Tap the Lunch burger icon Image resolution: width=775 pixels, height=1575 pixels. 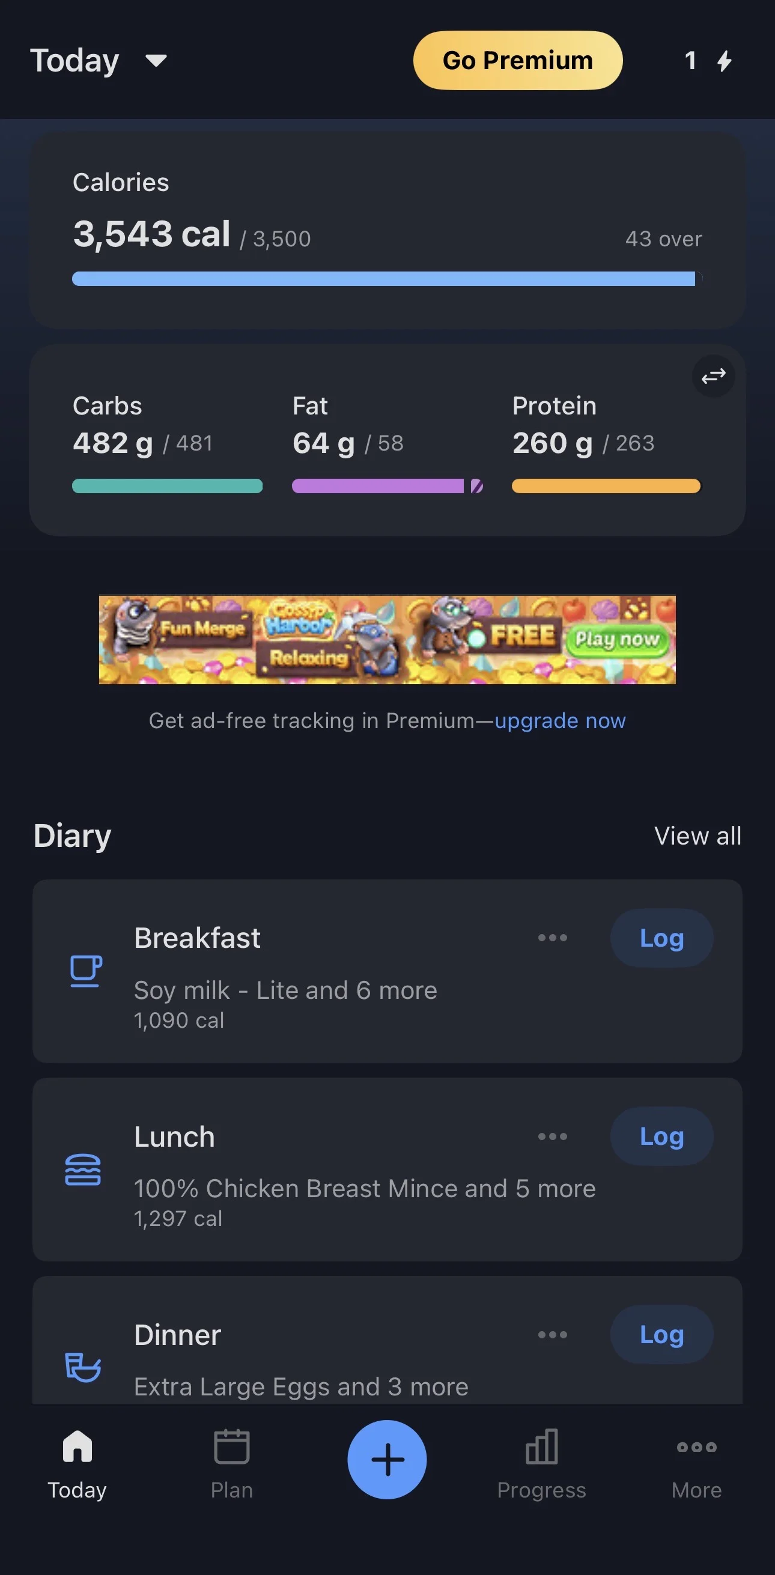(83, 1170)
